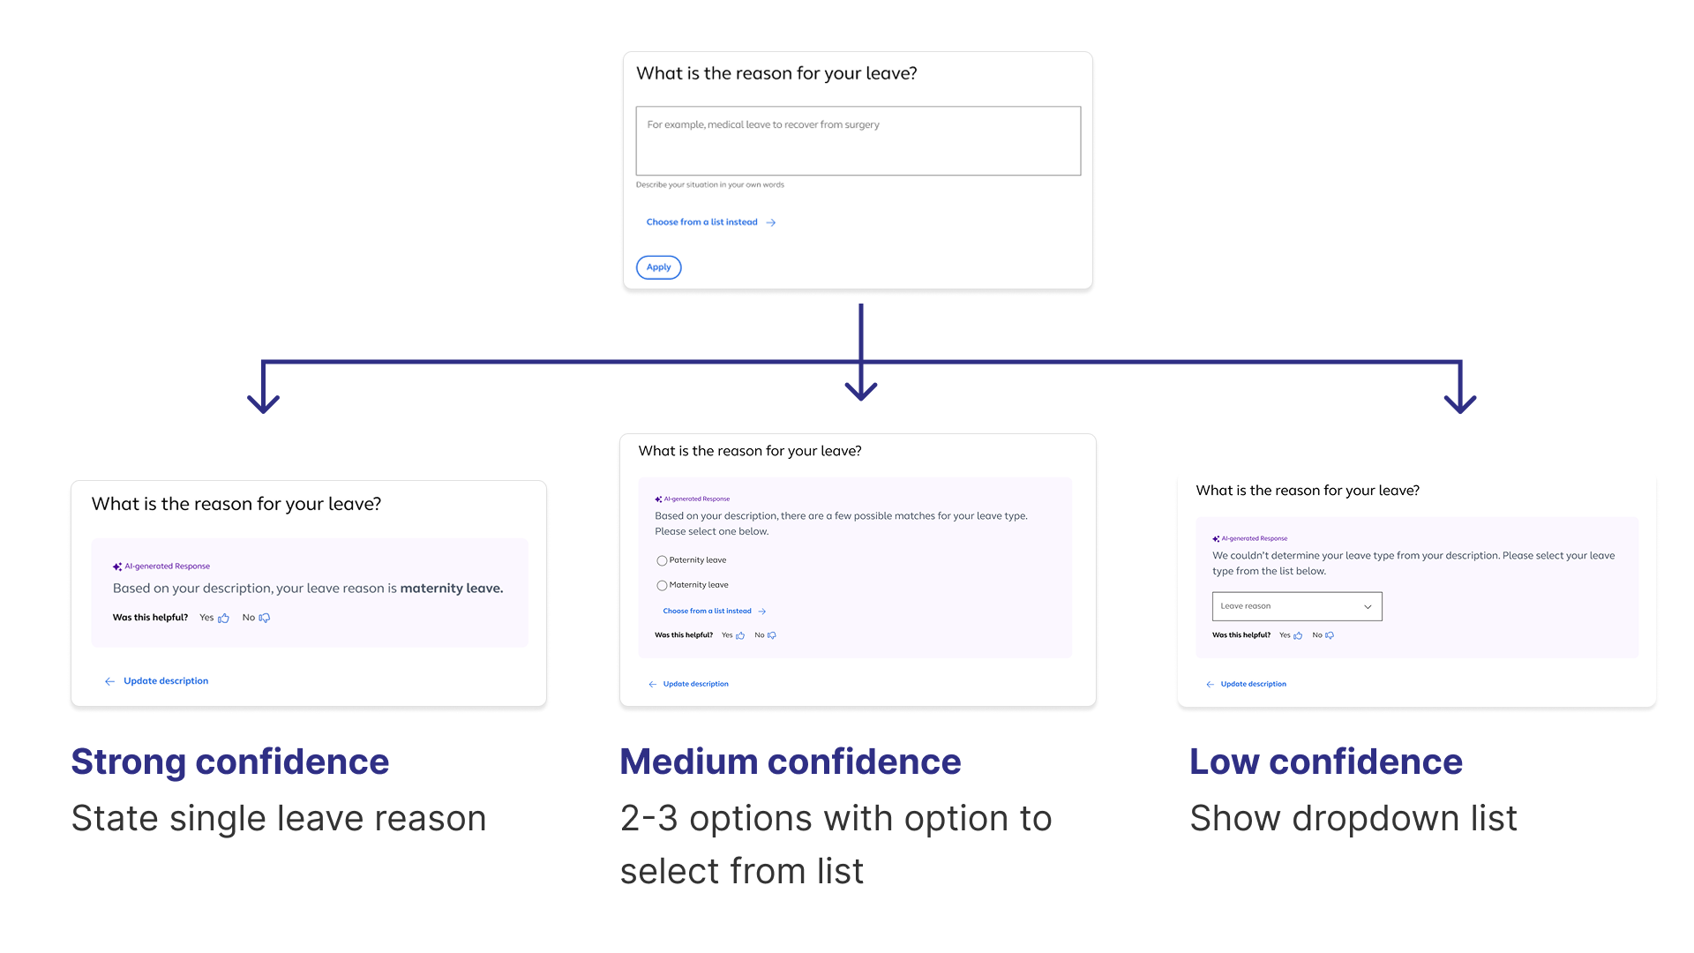Click the back arrow icon beside Update description in the dropdown card
This screenshot has height=953, width=1694.
coord(1210,684)
